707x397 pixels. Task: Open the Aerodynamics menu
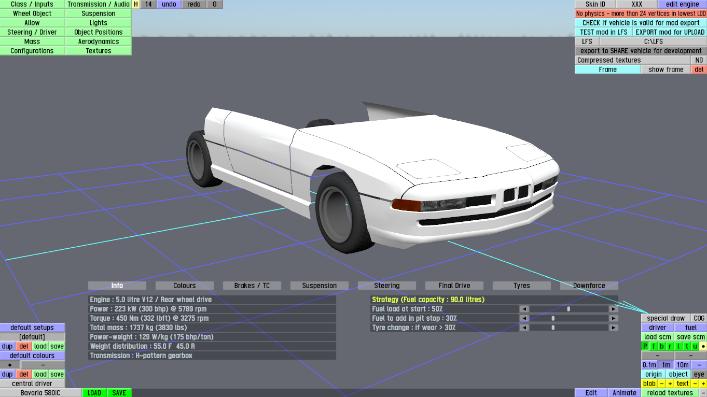[99, 41]
